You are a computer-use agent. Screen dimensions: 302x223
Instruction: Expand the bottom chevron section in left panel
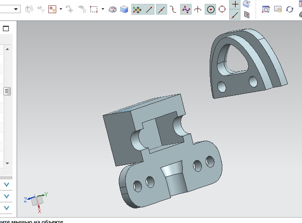point(7,208)
